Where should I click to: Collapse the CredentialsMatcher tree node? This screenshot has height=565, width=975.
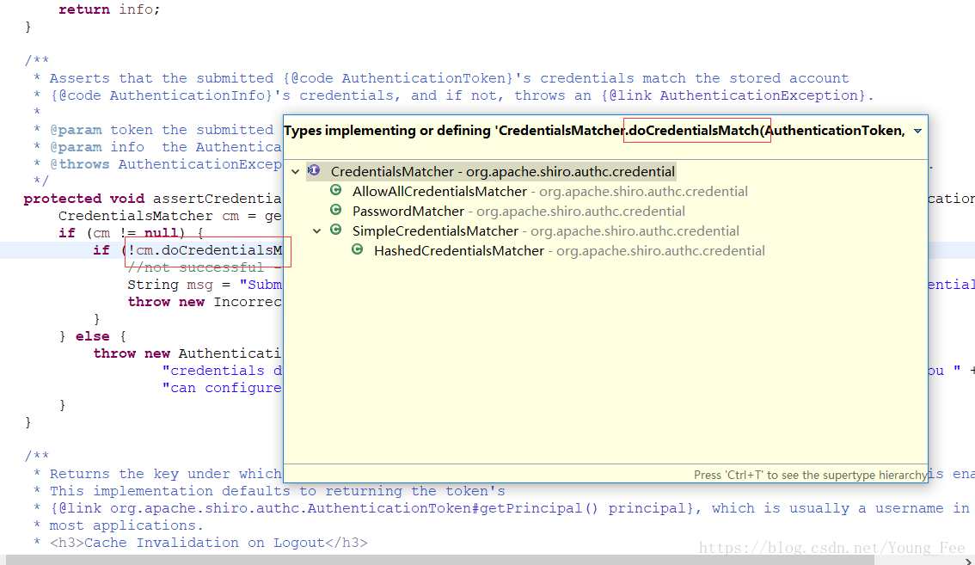pyautogui.click(x=296, y=172)
